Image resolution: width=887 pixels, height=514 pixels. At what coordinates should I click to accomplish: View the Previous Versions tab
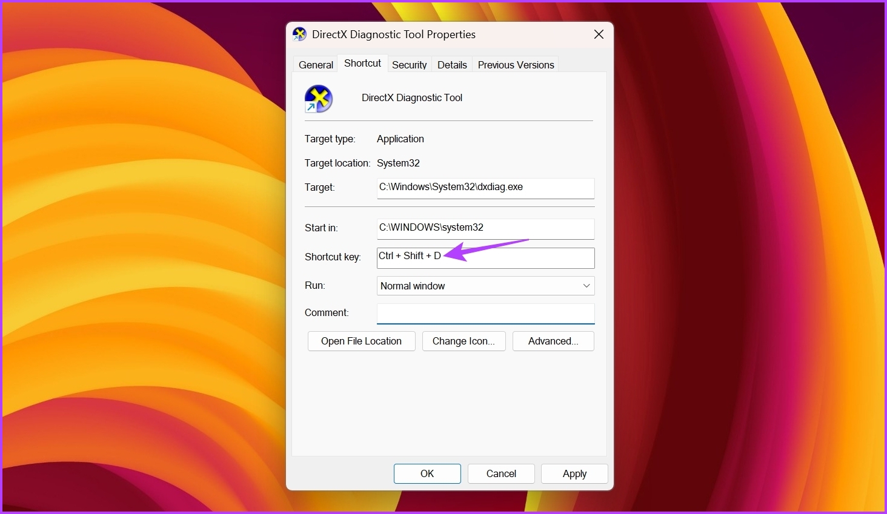(x=516, y=64)
